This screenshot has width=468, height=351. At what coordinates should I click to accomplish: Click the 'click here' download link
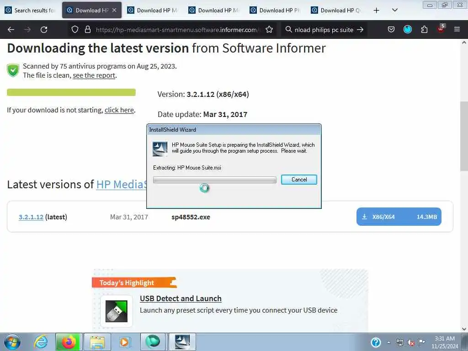click(x=119, y=110)
